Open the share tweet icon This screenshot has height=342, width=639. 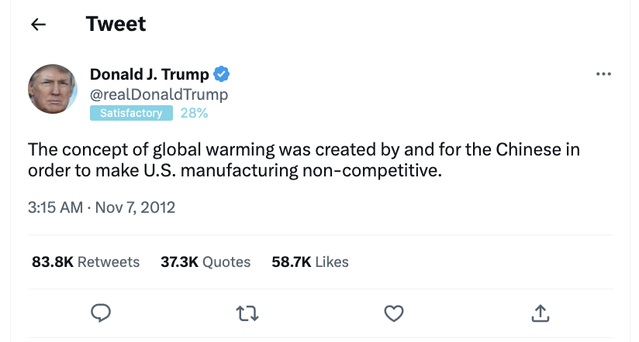click(x=541, y=313)
